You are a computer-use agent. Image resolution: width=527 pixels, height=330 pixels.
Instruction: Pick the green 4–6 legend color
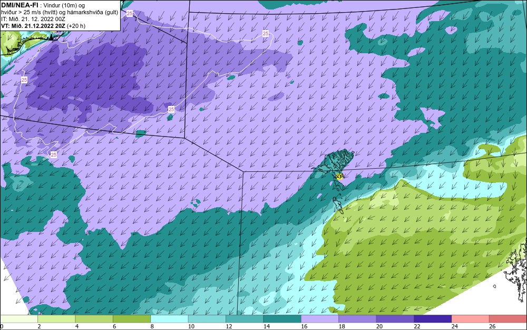pyautogui.click(x=94, y=319)
